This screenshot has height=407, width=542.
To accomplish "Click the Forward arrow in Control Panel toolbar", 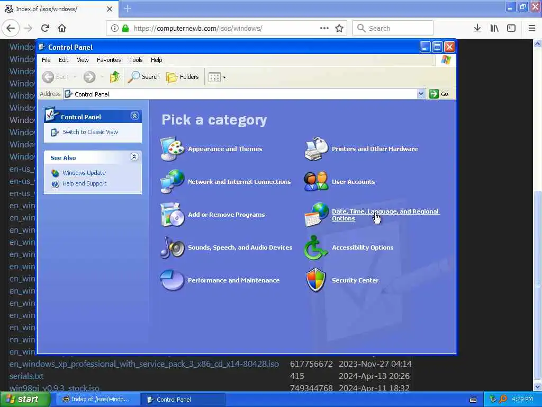I will point(89,77).
